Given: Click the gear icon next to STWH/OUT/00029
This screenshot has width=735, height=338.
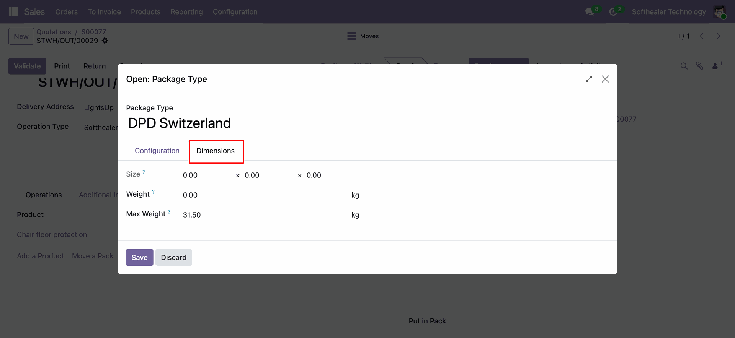Looking at the screenshot, I should [x=105, y=41].
